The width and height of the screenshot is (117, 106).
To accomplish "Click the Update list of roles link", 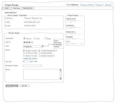I will click(30, 58).
